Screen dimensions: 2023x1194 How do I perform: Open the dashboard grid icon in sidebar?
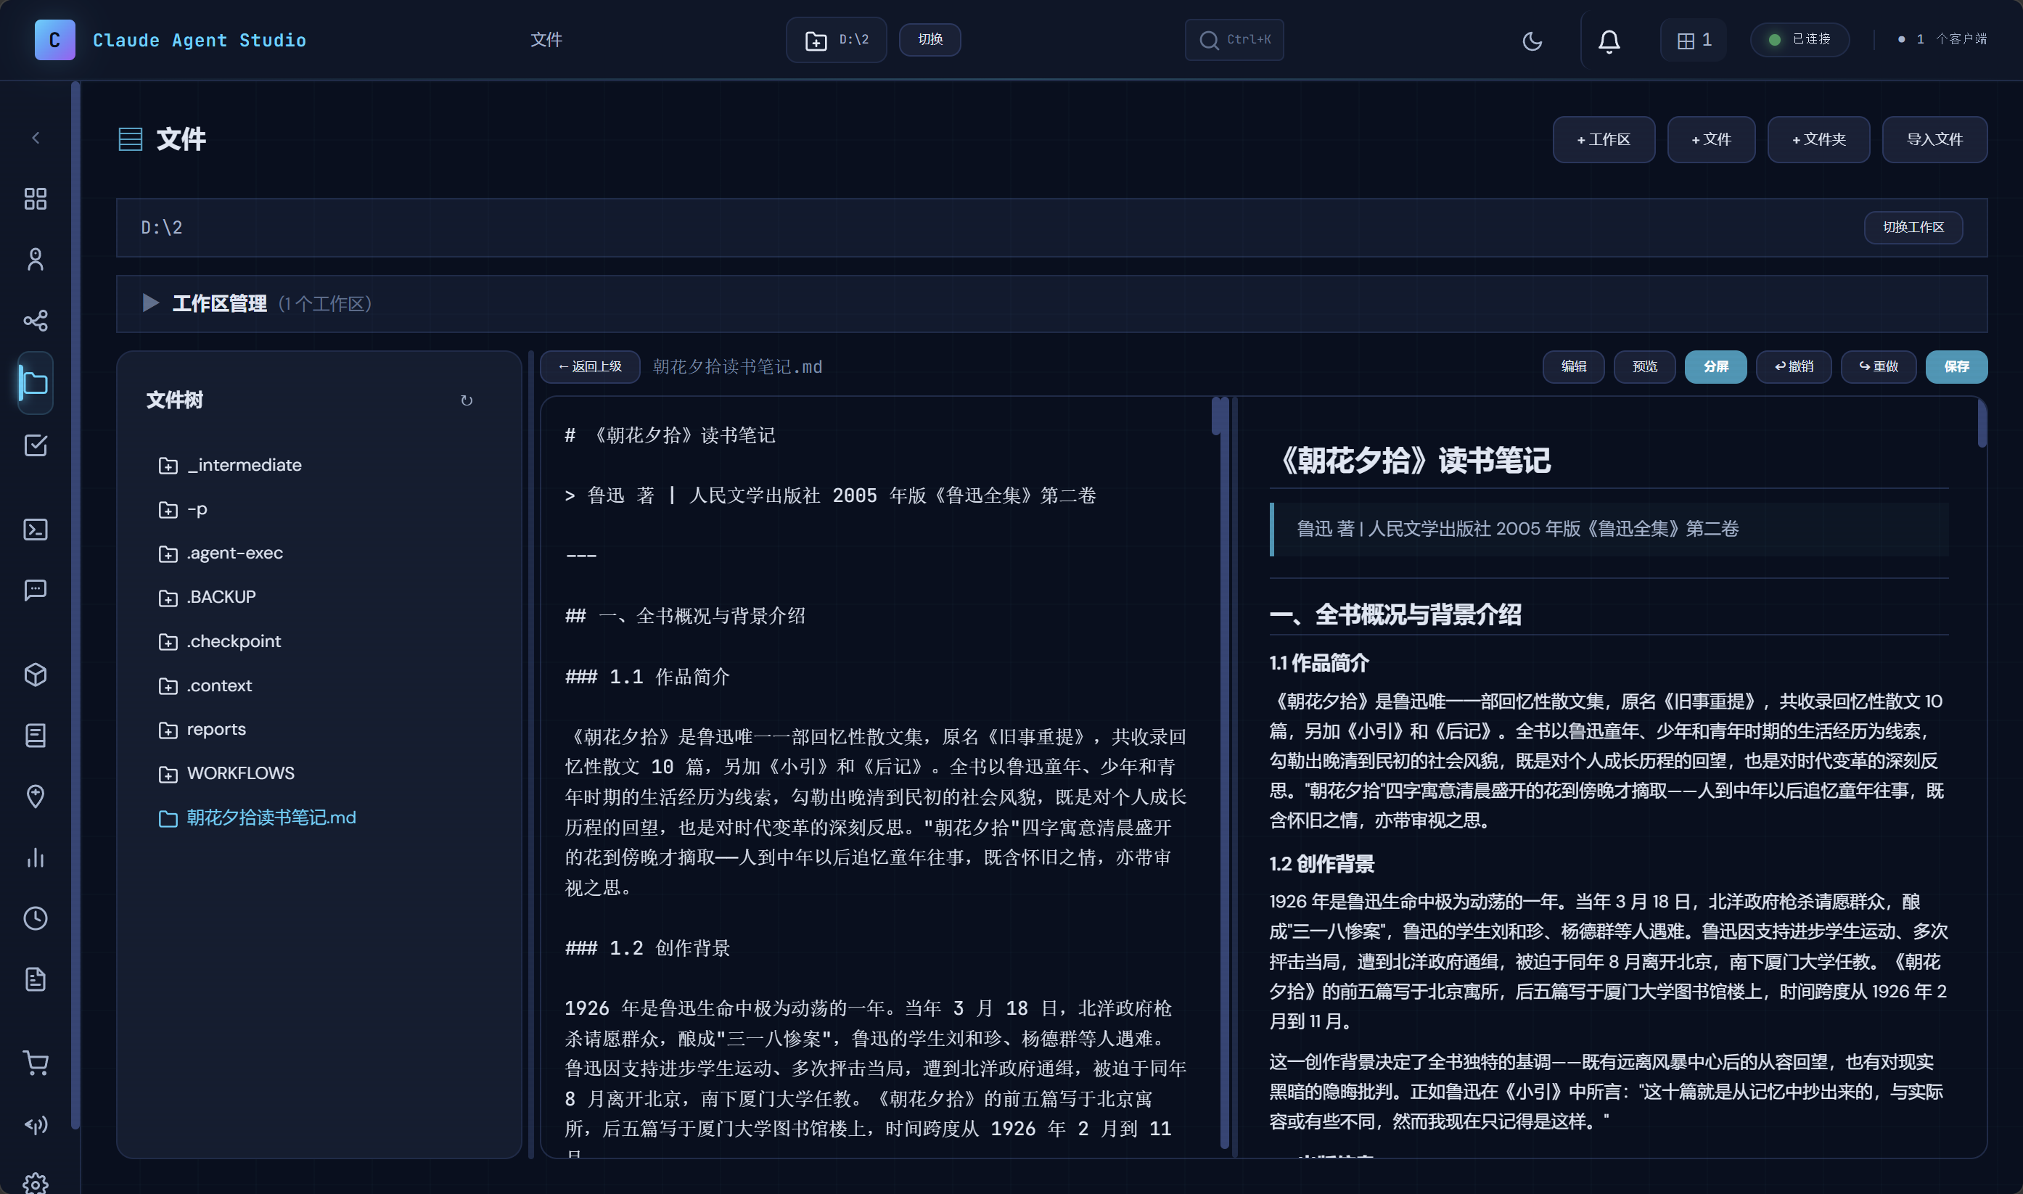pyautogui.click(x=36, y=199)
